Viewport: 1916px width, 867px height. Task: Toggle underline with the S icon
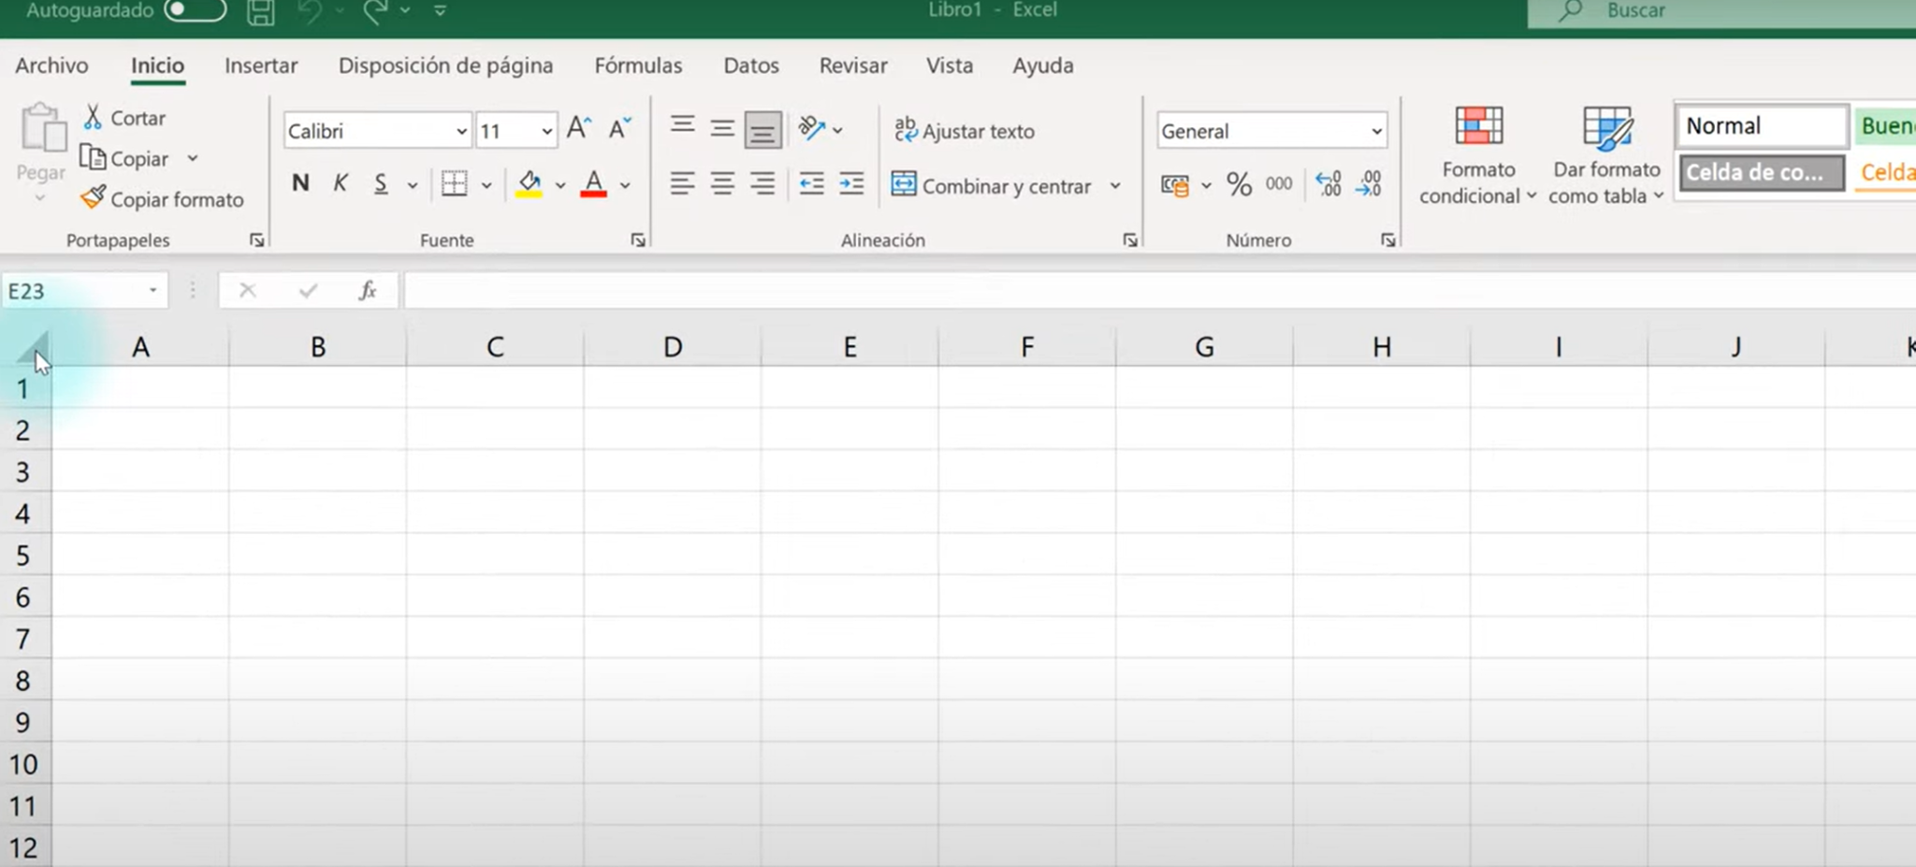(x=380, y=183)
